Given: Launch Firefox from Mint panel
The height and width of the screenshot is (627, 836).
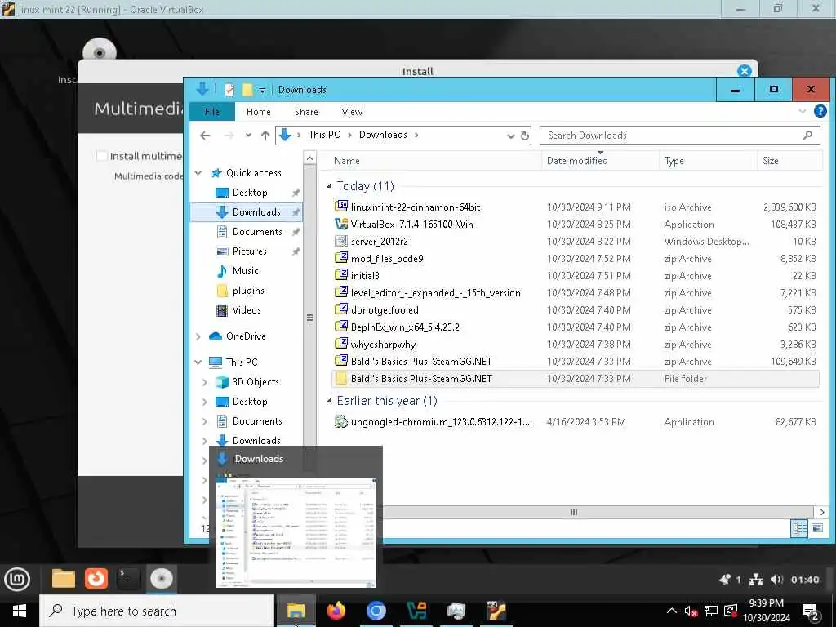Looking at the screenshot, I should click(x=96, y=579).
